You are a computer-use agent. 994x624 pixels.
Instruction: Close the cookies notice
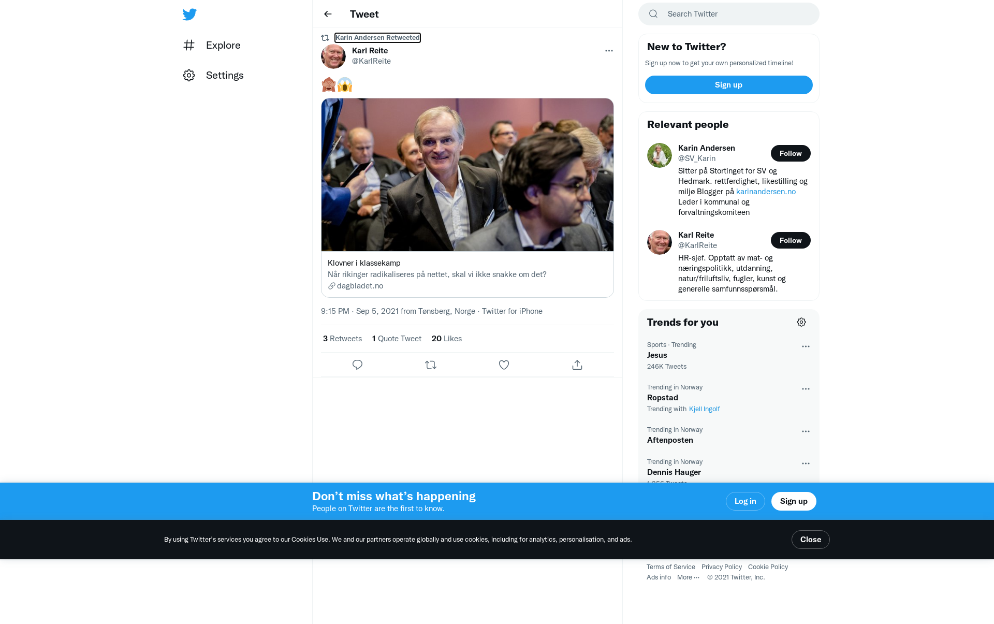tap(810, 540)
